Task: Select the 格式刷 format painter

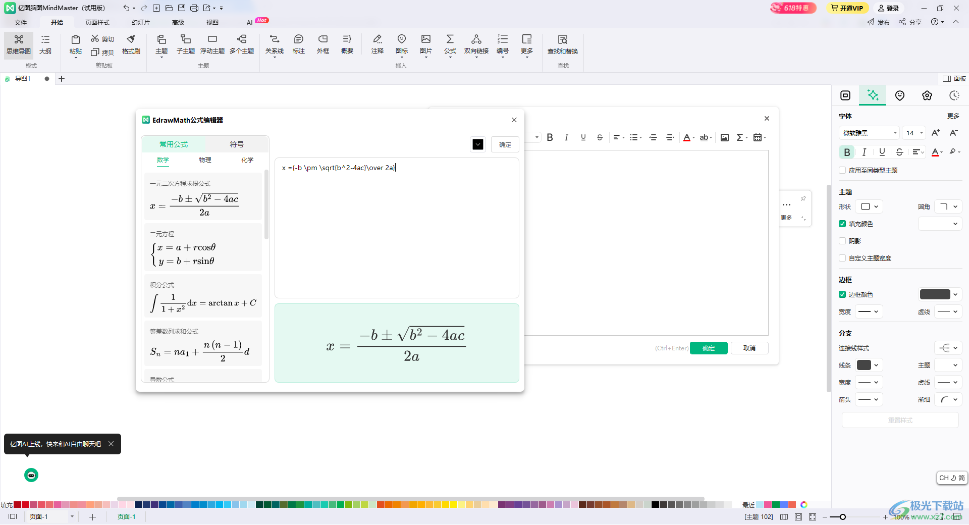Action: (x=131, y=44)
